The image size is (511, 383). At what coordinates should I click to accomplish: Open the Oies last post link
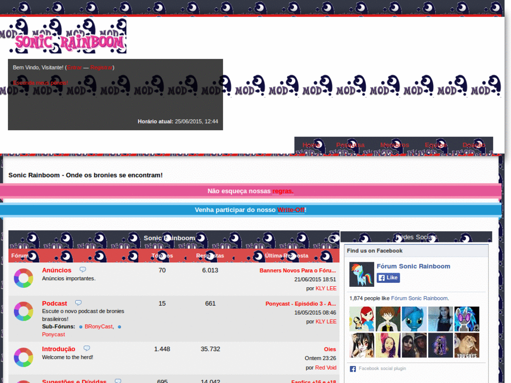[x=330, y=349]
